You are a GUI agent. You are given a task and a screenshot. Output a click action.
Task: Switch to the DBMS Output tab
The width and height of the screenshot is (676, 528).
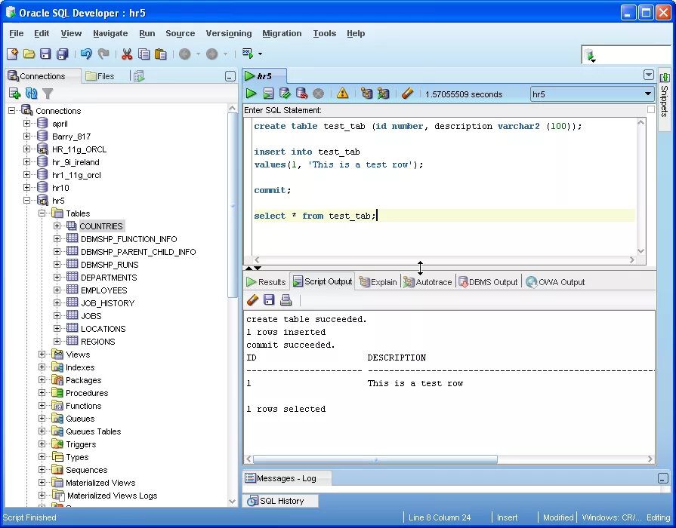click(x=488, y=282)
